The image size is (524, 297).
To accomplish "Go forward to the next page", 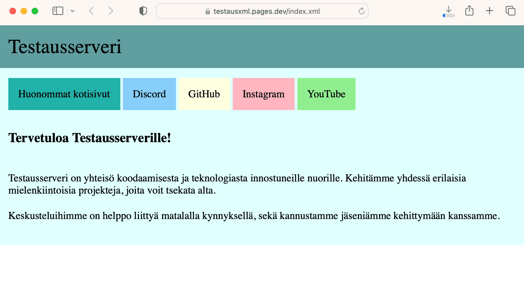I will (x=111, y=11).
